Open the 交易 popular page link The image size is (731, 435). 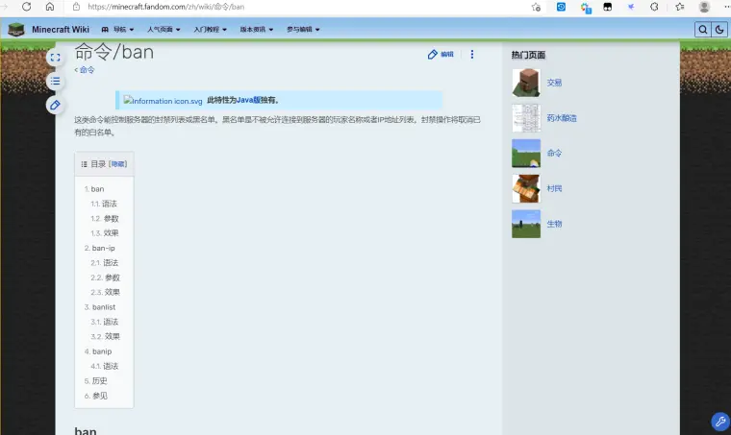click(x=554, y=83)
